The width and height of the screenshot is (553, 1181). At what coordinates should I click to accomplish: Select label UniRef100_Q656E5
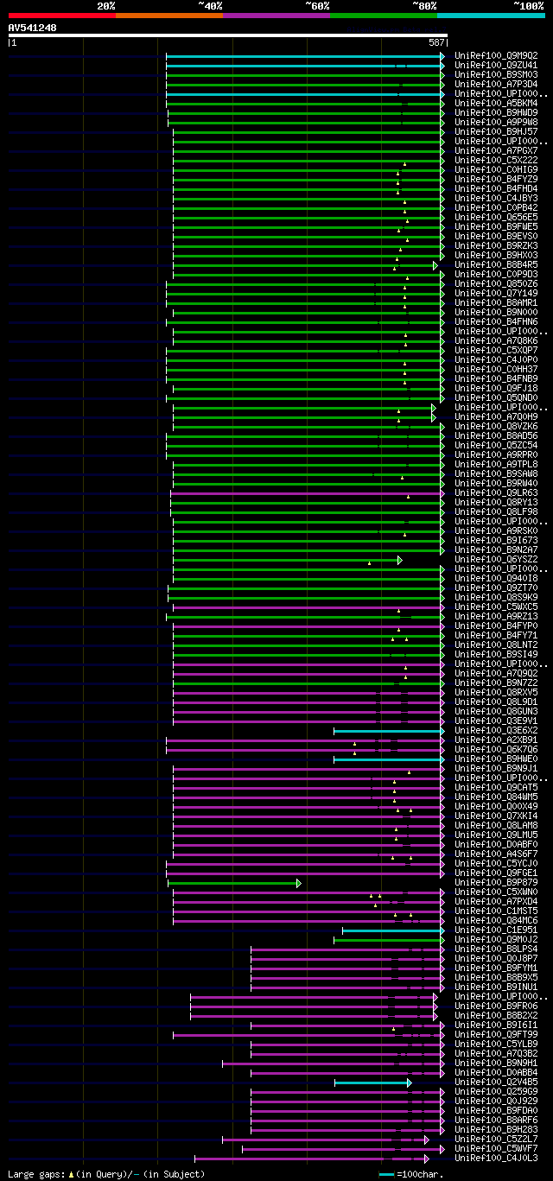(x=496, y=217)
